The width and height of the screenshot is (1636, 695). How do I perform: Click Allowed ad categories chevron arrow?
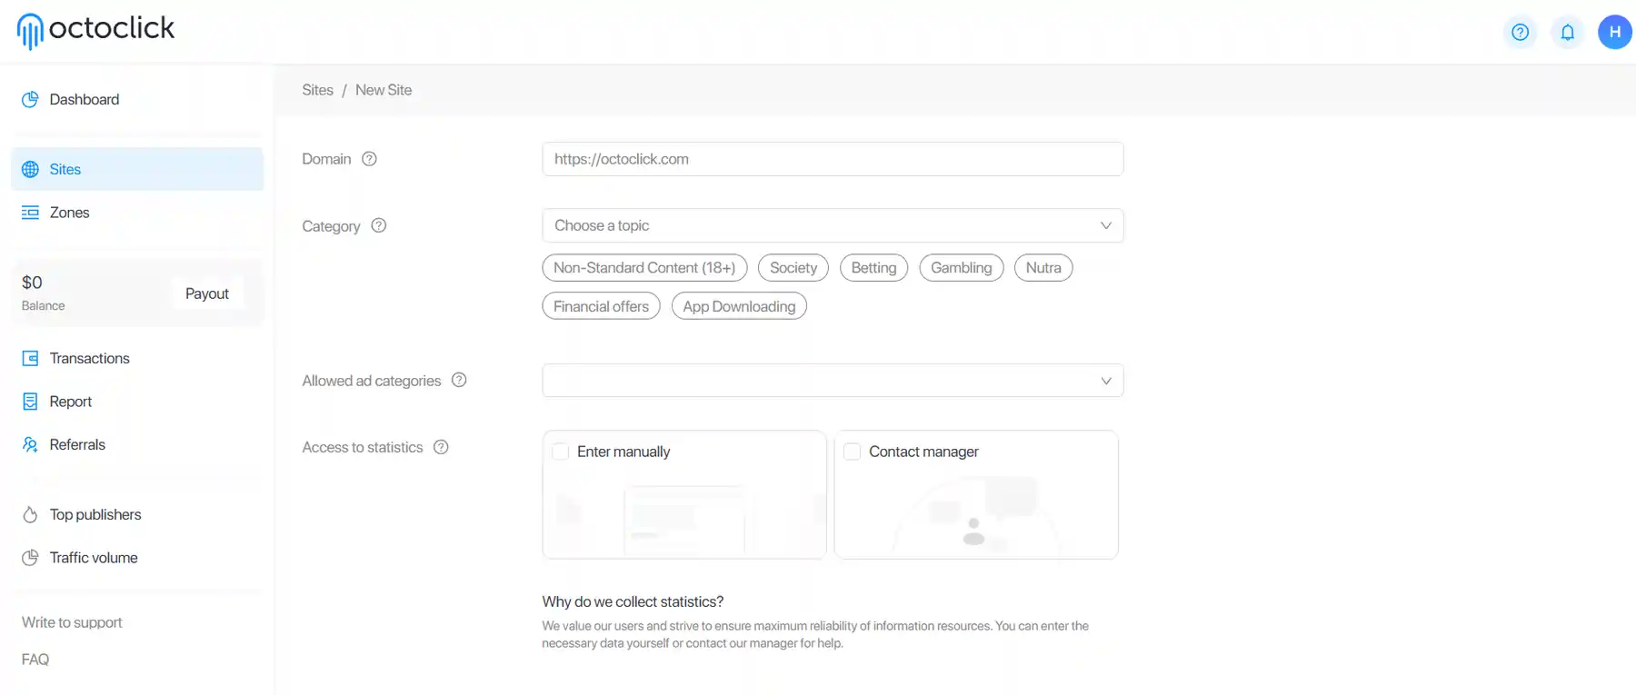[1106, 381]
